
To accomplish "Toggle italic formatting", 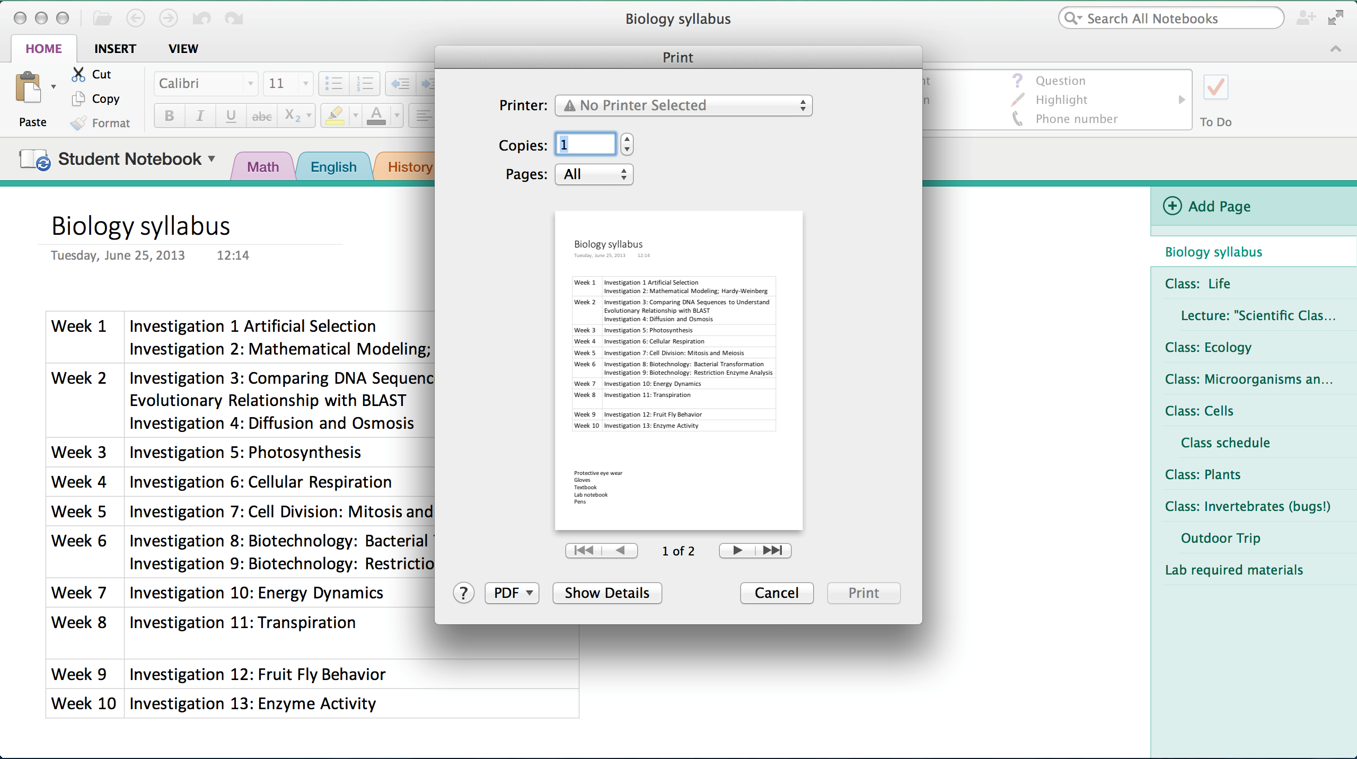I will (200, 116).
